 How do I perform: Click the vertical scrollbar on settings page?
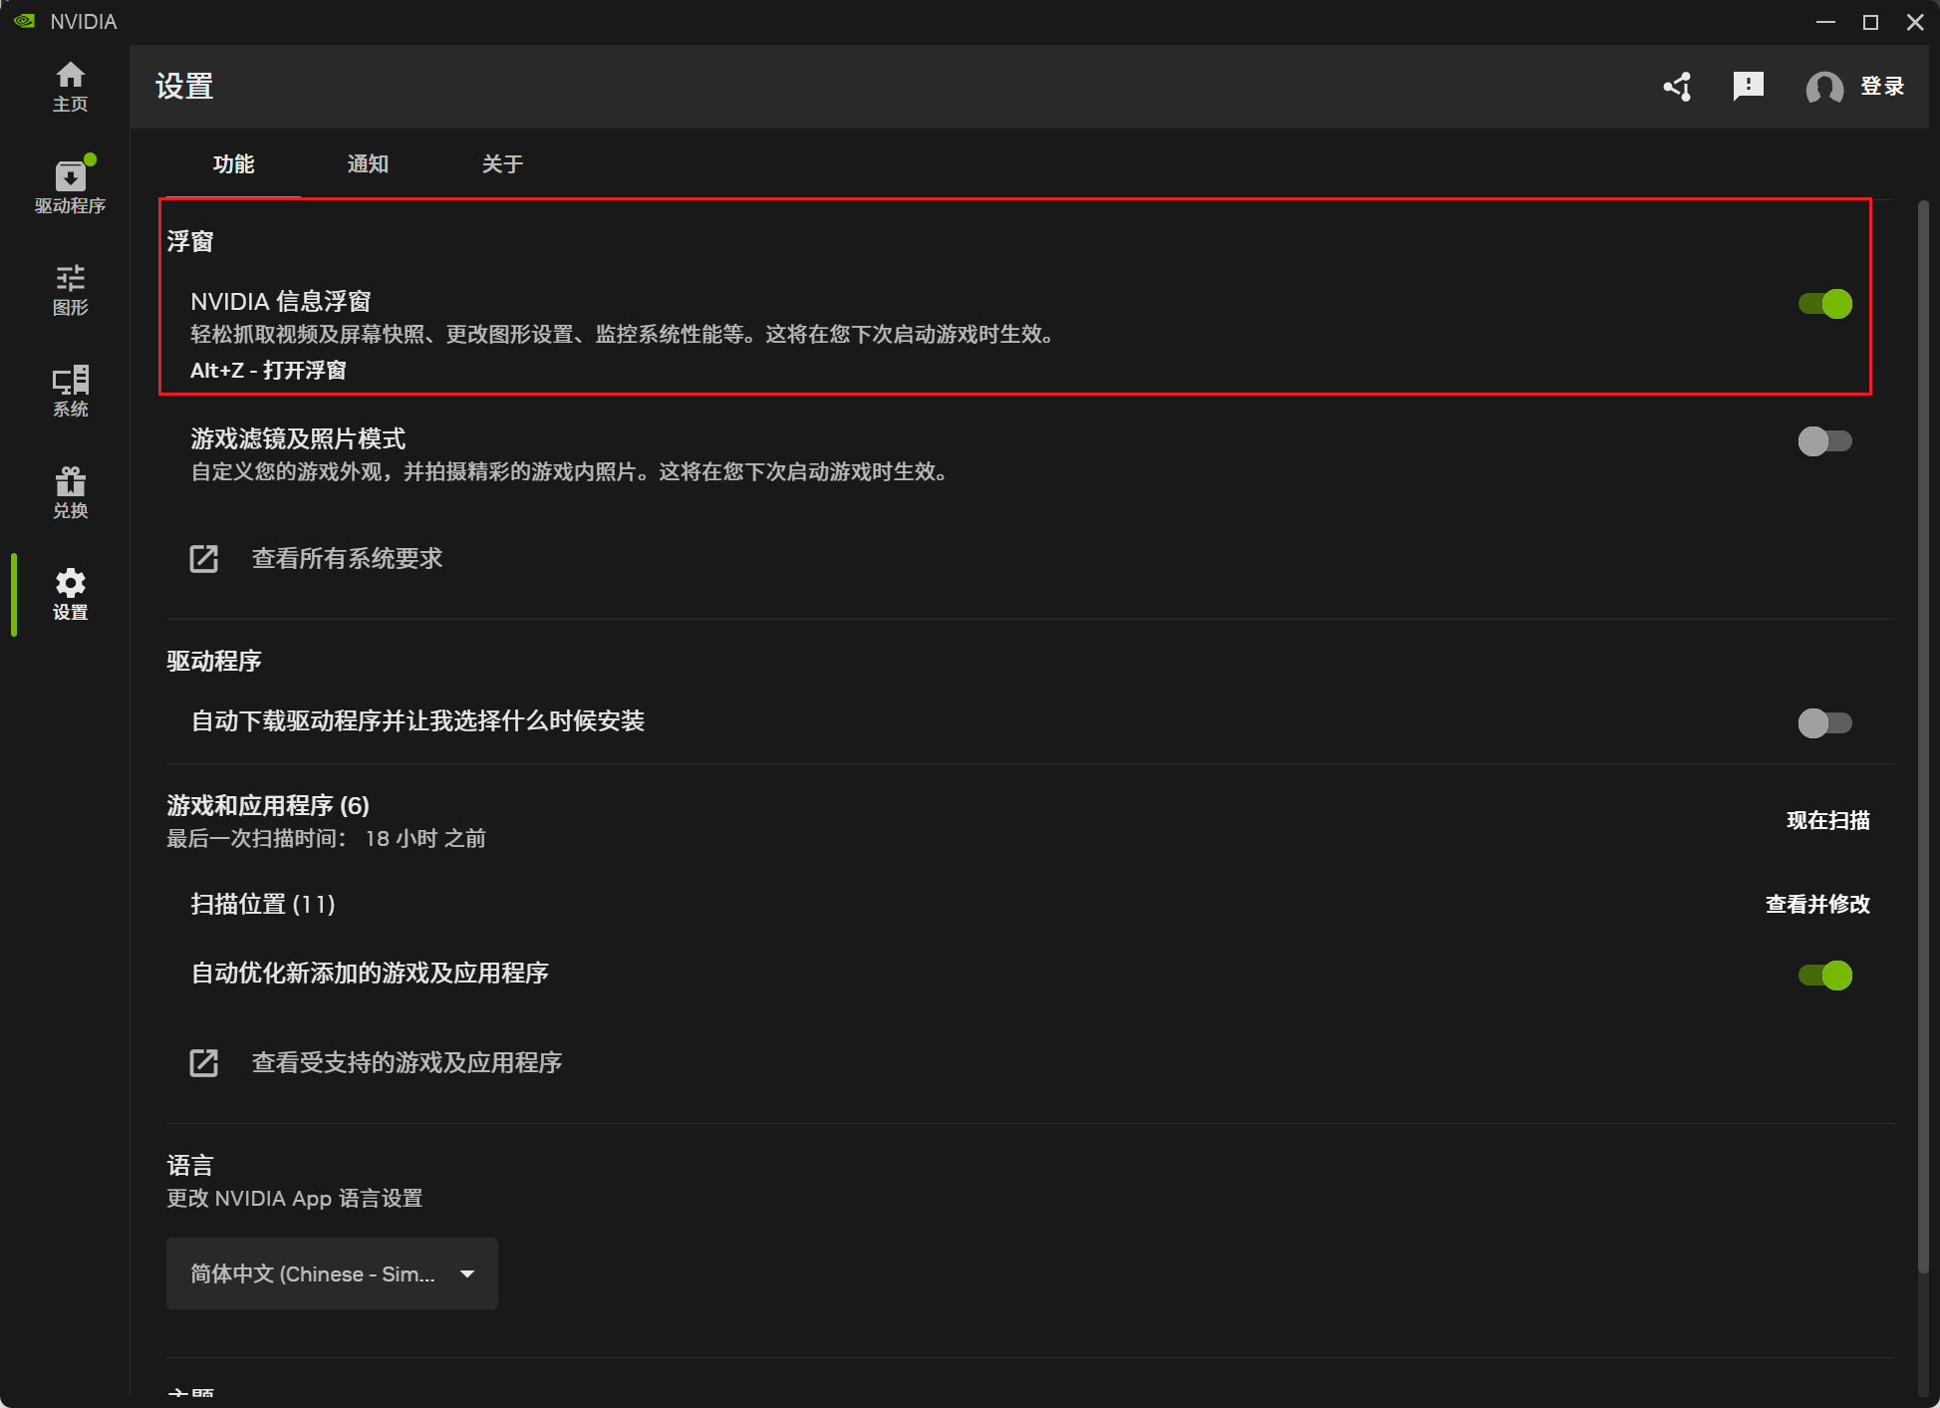(1923, 736)
